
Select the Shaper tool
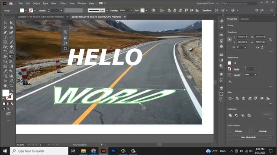point(5,47)
